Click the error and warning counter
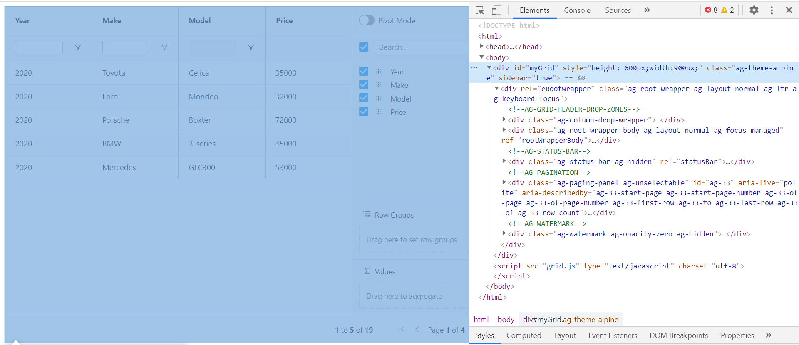The image size is (799, 345). (720, 10)
